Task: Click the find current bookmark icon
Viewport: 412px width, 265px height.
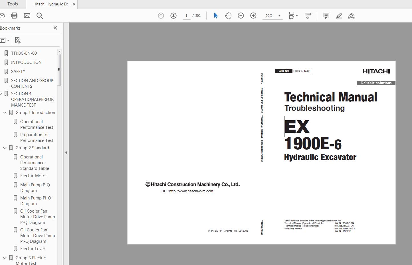Action: (x=18, y=40)
